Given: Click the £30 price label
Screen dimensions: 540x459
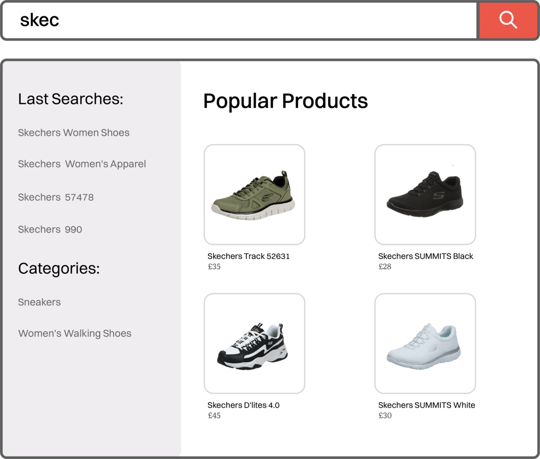Looking at the screenshot, I should point(385,416).
